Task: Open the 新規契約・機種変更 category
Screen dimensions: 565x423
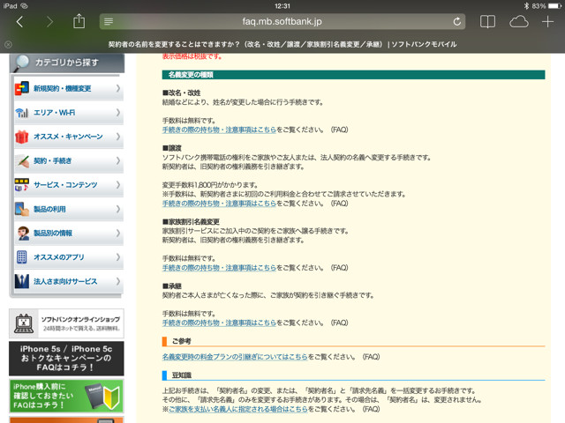Action: click(x=69, y=88)
